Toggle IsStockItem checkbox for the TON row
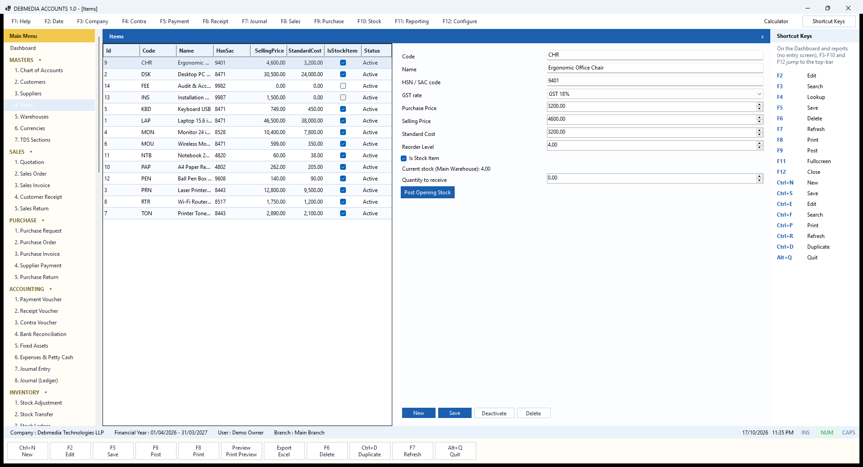 tap(343, 213)
